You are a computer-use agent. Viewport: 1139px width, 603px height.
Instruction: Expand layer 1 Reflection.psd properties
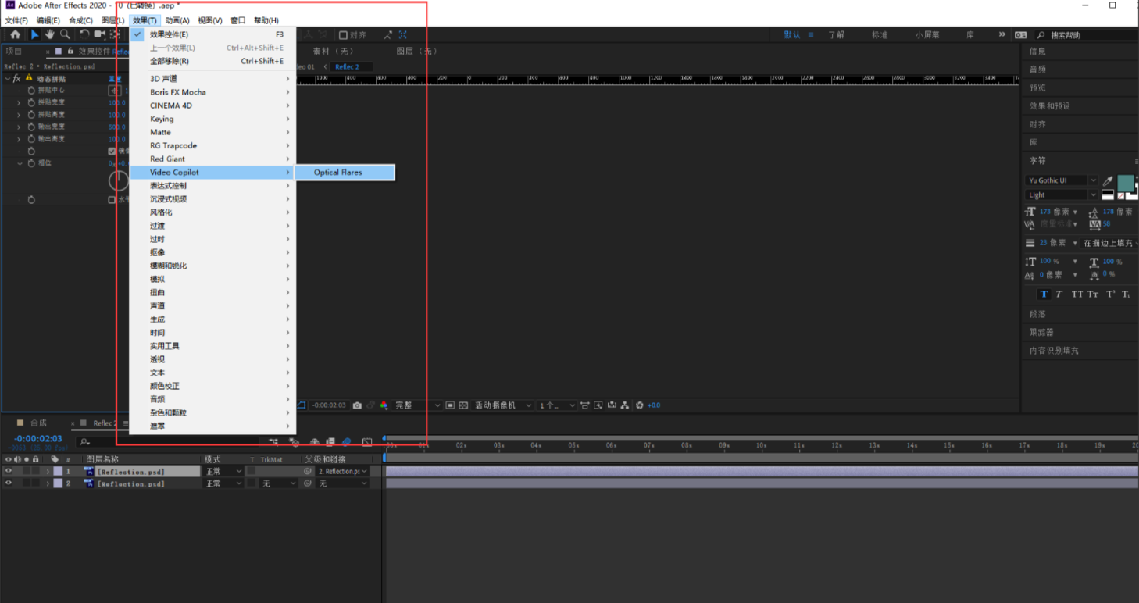pyautogui.click(x=48, y=472)
